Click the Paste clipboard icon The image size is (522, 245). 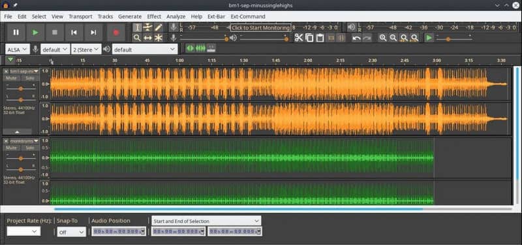[x=320, y=38]
